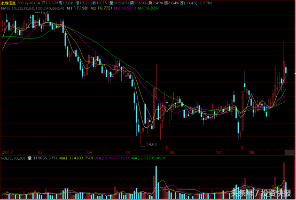Click the 2017/08/24 date in the header
This screenshot has width=296, height=200.
[28, 3]
